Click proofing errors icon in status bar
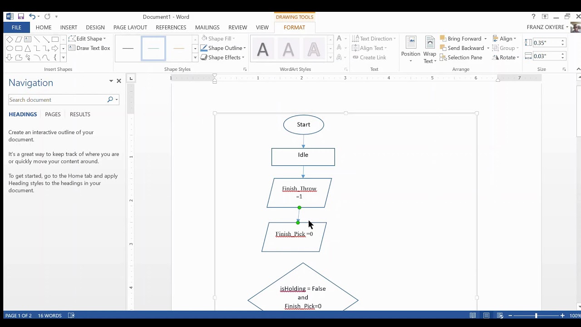 [x=71, y=316]
